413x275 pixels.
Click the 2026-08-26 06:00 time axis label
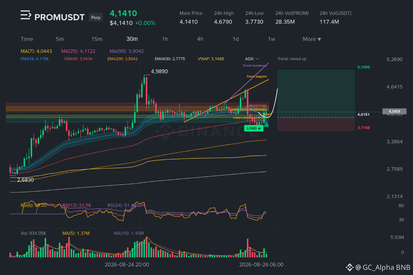[261, 265]
